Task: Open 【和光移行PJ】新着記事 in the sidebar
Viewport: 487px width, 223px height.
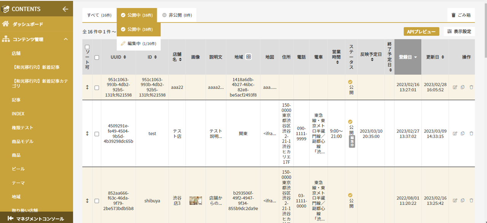Action: [37, 67]
